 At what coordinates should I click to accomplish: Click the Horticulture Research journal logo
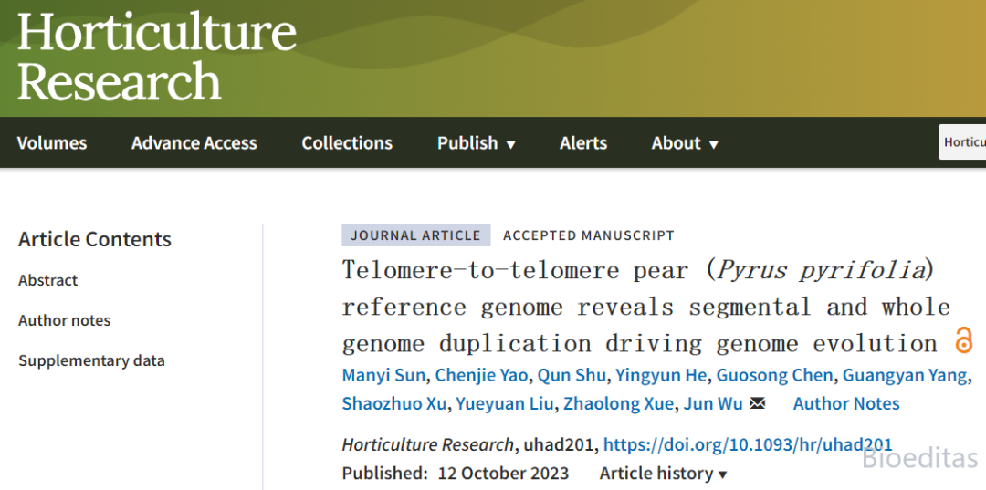(x=157, y=57)
